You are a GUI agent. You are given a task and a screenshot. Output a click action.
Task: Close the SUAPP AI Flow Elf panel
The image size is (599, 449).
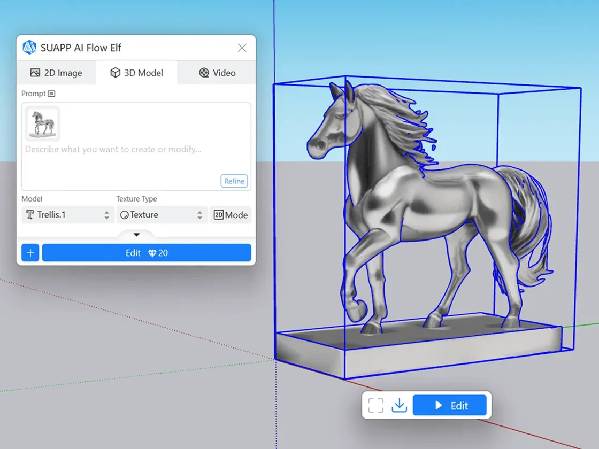(x=242, y=48)
